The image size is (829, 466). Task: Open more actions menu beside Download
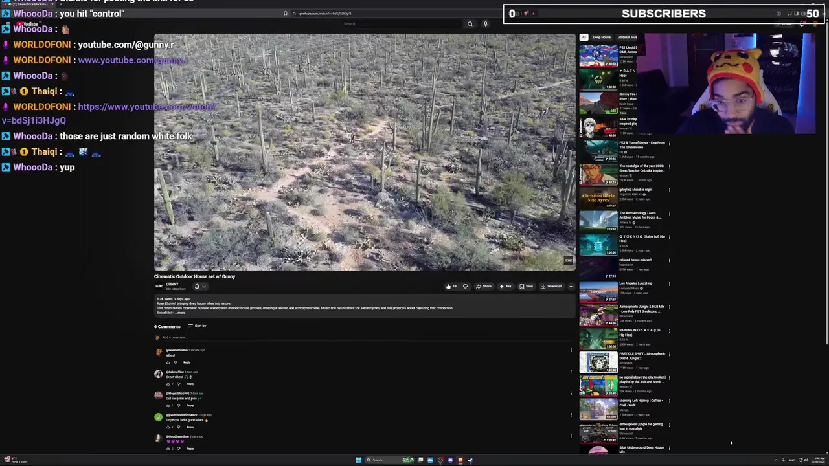[571, 286]
